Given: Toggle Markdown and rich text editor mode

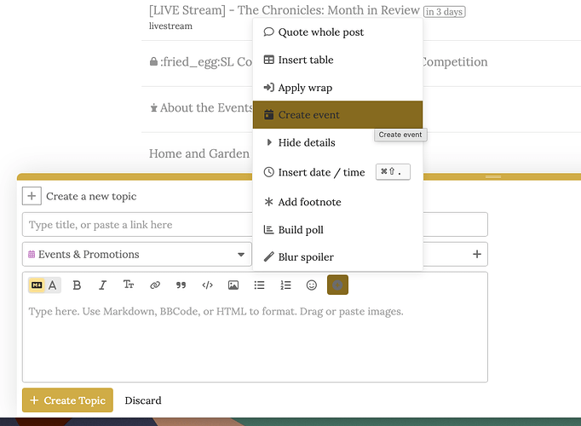Looking at the screenshot, I should (x=44, y=285).
